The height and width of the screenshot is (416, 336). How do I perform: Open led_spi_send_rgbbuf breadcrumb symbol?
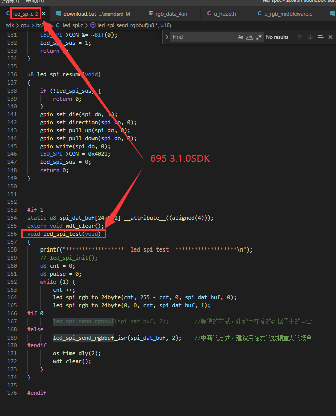134,25
